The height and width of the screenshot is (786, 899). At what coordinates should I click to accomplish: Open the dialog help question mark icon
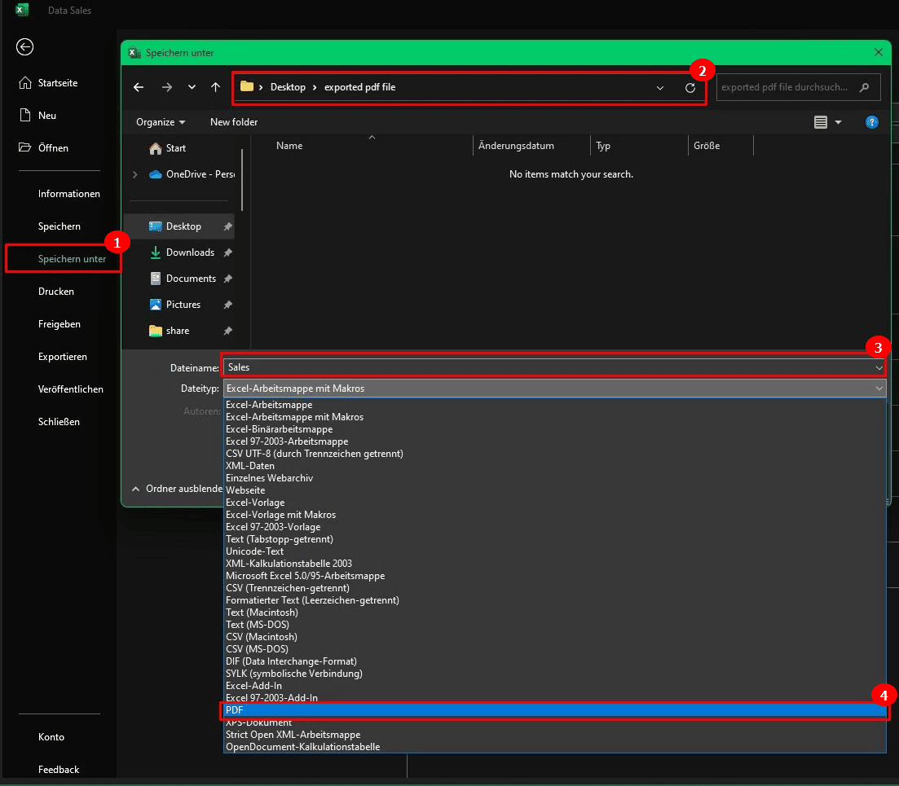click(x=871, y=122)
